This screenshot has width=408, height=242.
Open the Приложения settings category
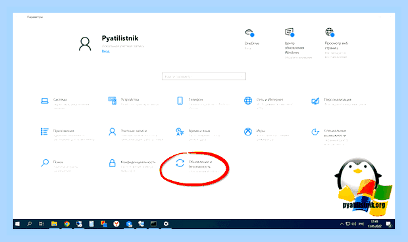(x=67, y=135)
